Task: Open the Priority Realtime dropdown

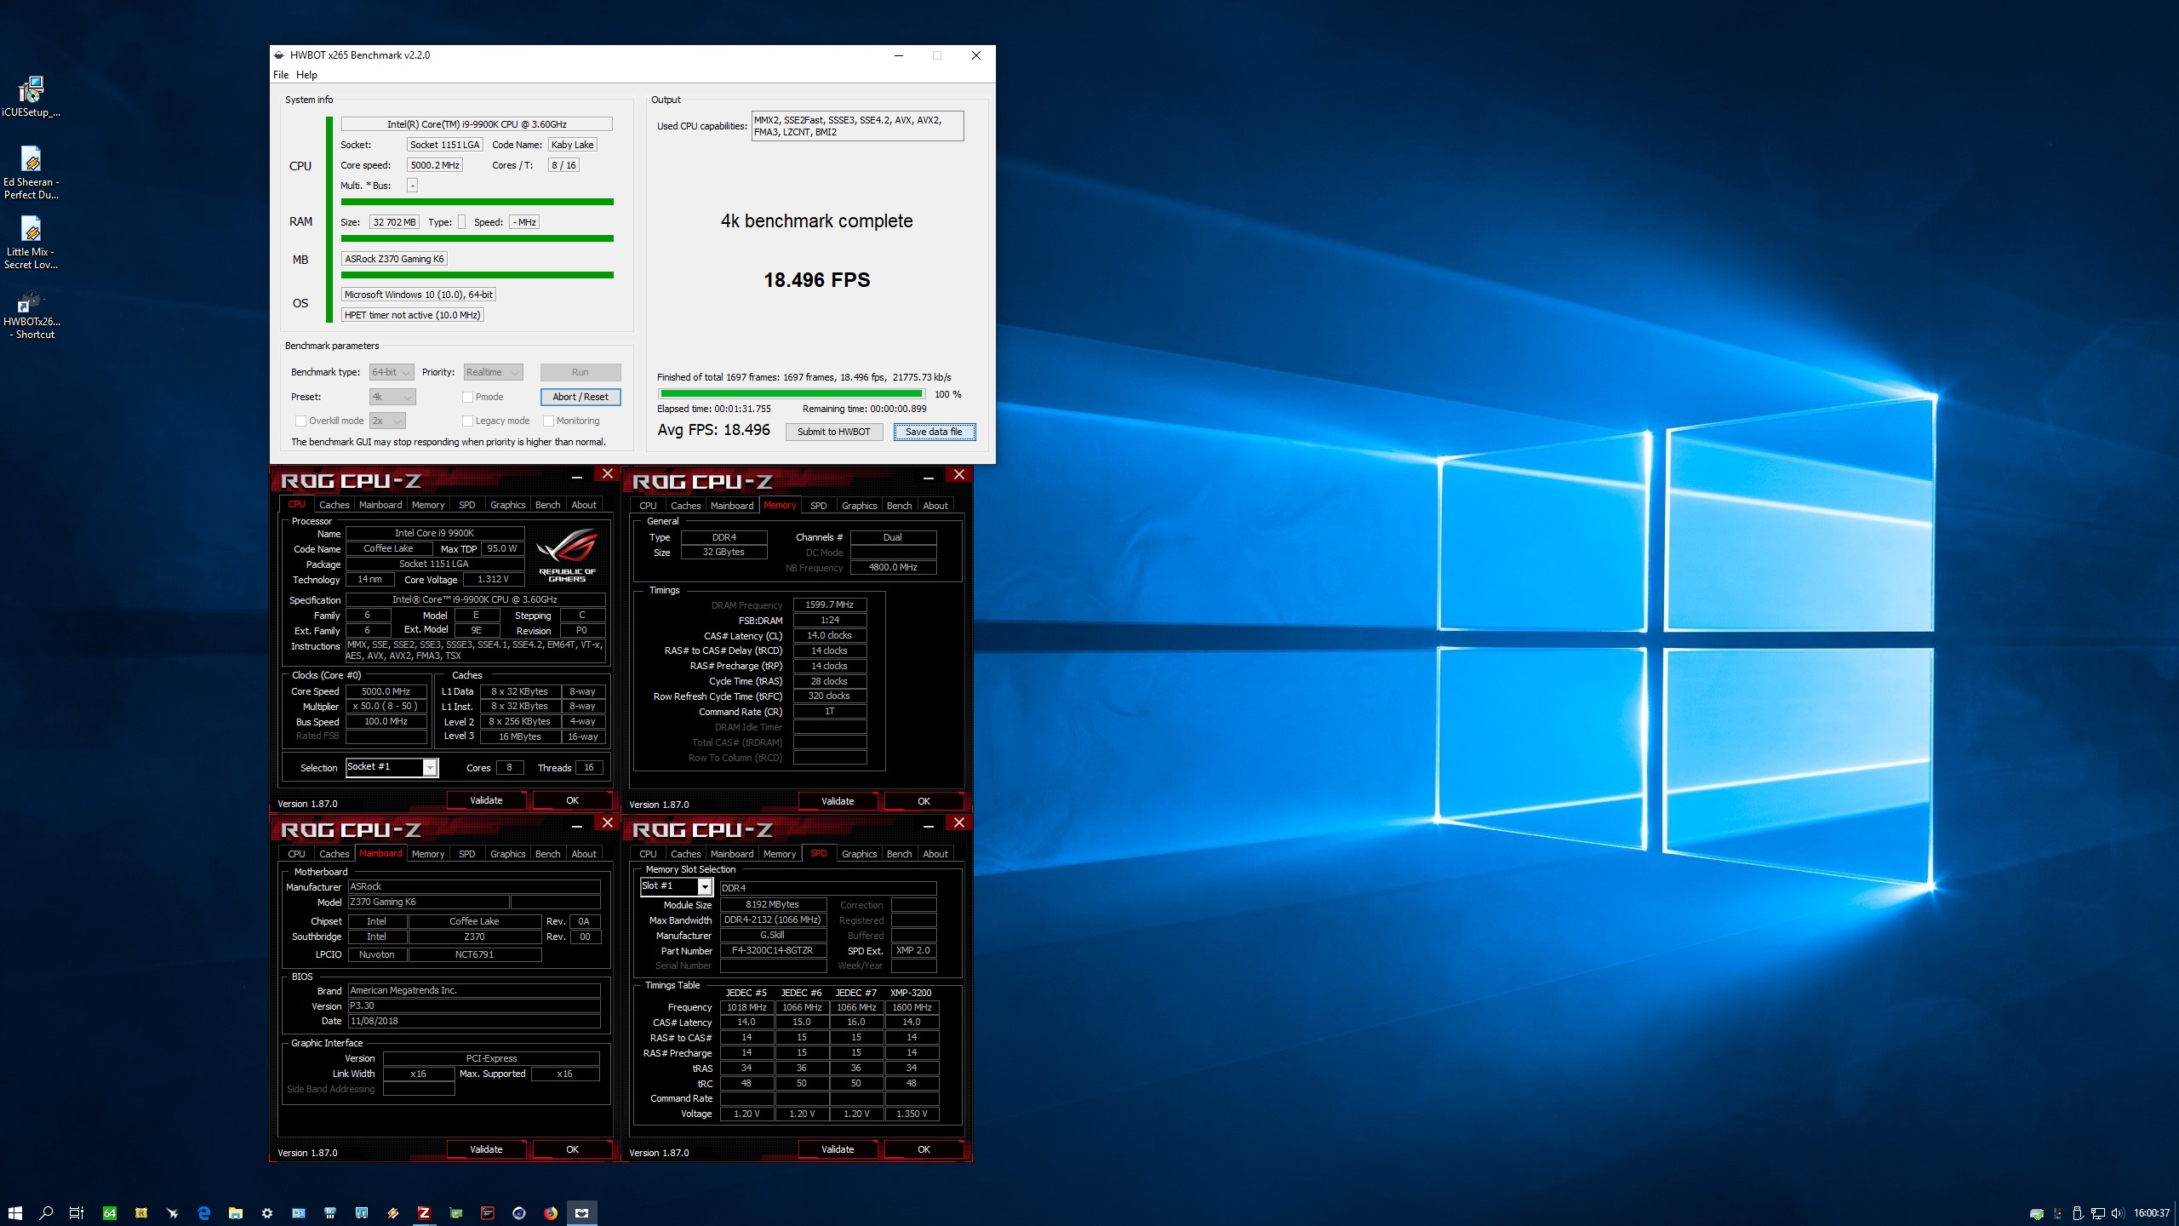Action: [x=493, y=372]
